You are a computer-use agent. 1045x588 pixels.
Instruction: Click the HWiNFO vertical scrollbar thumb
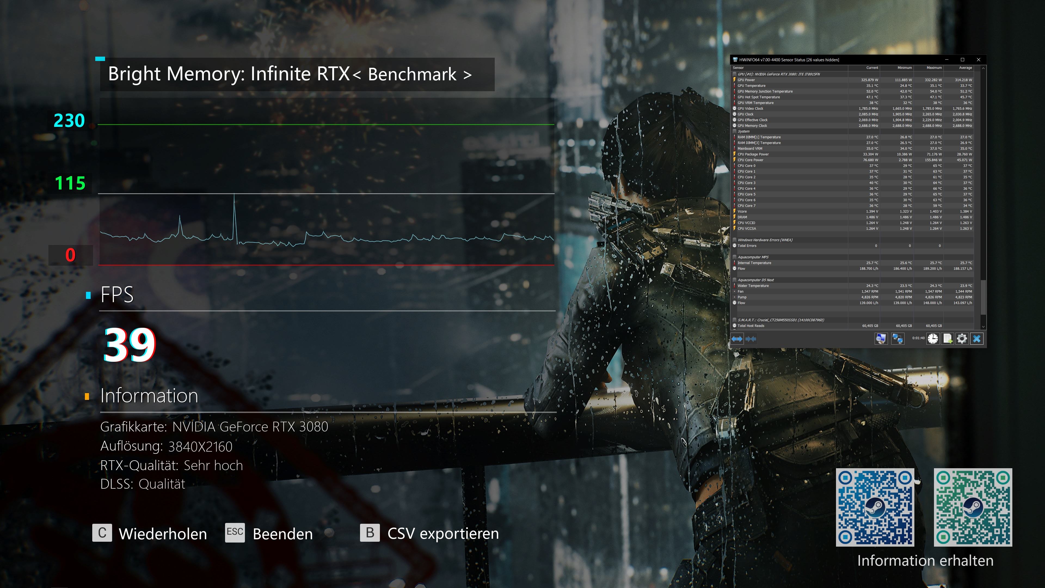[x=983, y=297]
